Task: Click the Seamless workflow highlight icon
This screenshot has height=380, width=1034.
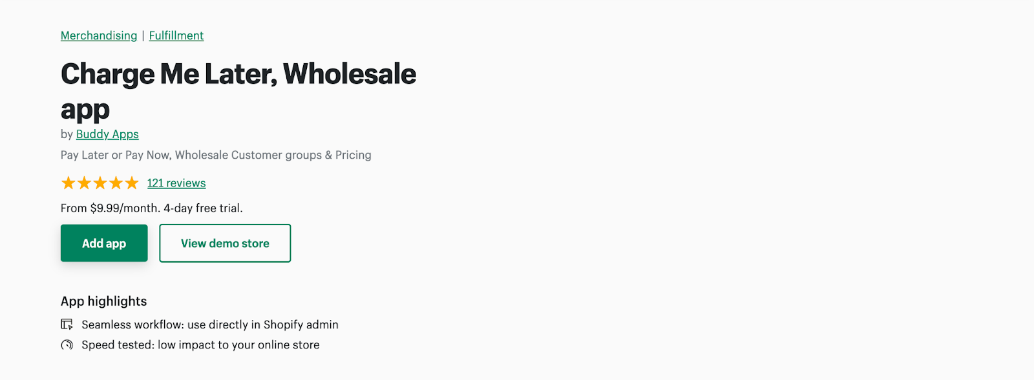Action: click(67, 325)
